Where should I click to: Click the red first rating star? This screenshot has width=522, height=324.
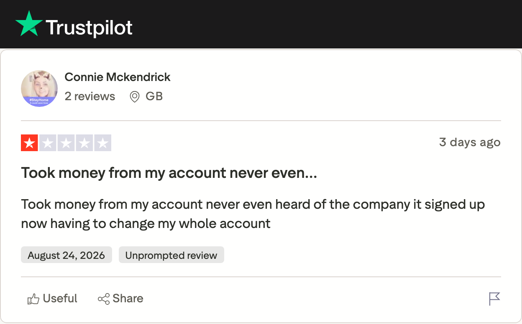pyautogui.click(x=29, y=143)
